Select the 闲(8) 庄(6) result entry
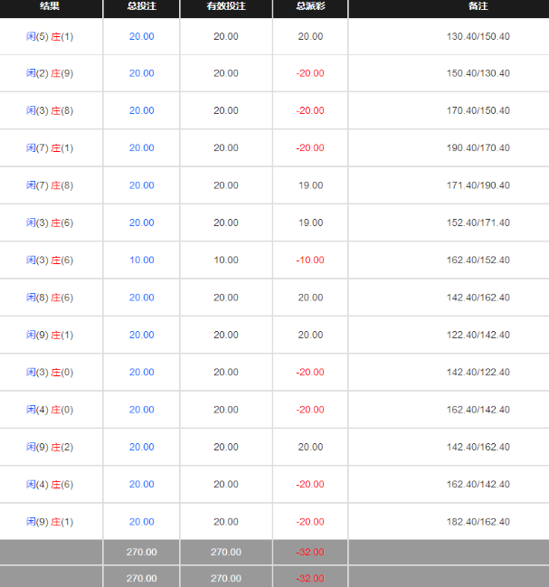The width and height of the screenshot is (549, 587). pyautogui.click(x=50, y=298)
